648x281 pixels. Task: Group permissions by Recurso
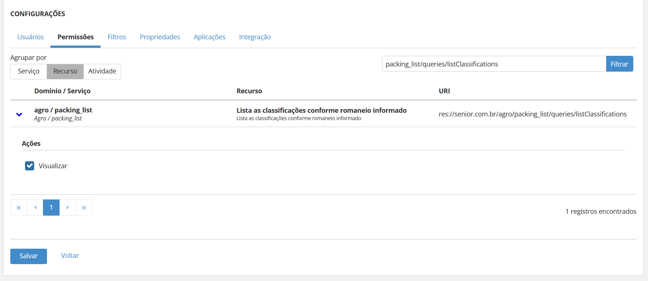[x=65, y=71]
